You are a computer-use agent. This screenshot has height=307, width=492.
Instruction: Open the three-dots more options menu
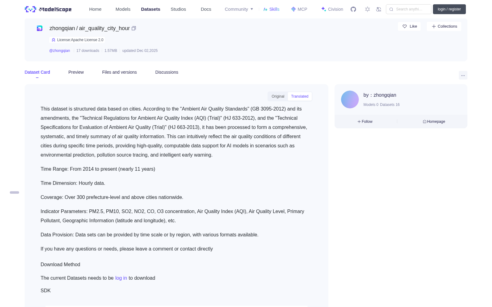[x=463, y=75]
